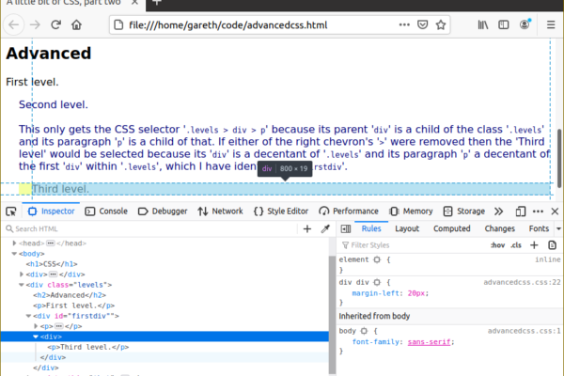Open the browser home page
This screenshot has height=376, width=564.
tap(76, 25)
